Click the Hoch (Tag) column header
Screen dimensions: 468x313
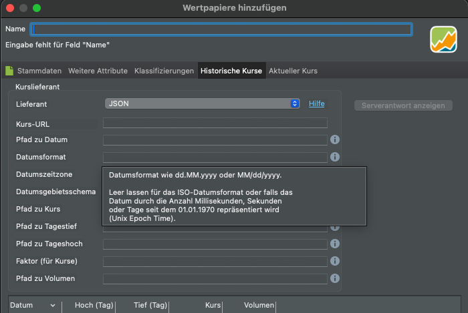(94, 306)
